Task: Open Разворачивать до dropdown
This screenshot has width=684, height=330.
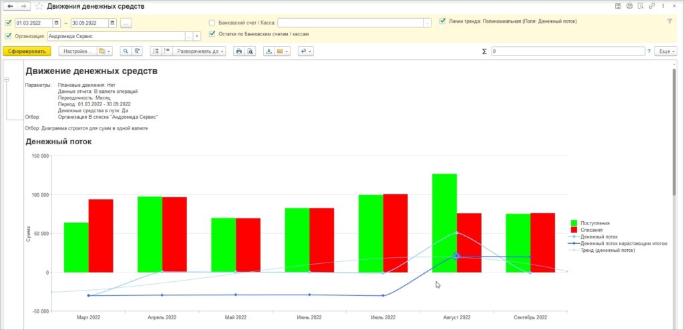Action: (199, 51)
